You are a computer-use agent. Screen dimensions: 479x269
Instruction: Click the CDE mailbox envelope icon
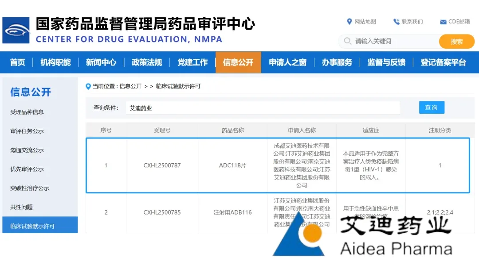click(443, 22)
